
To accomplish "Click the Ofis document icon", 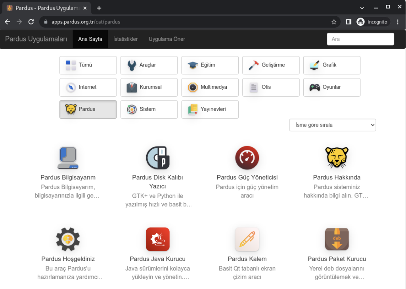I will (x=254, y=87).
